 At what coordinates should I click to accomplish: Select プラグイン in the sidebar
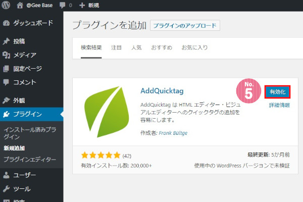pyautogui.click(x=27, y=114)
